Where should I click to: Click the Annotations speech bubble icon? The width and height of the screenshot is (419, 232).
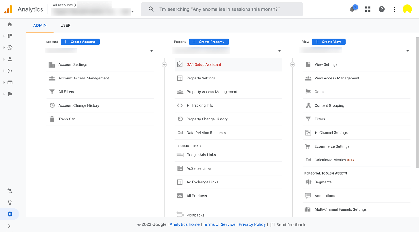coord(308,196)
